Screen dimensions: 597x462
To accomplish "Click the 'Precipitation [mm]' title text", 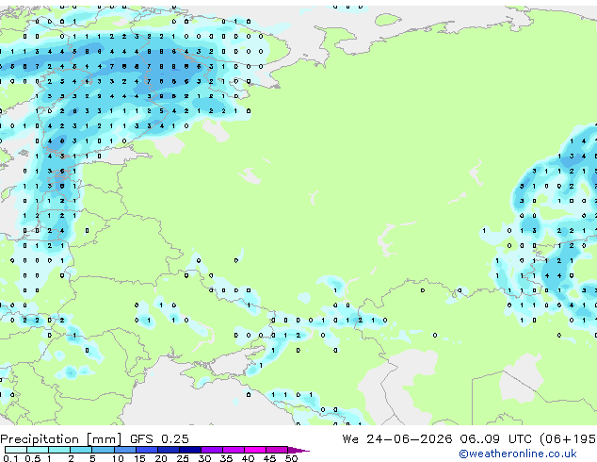I will (x=61, y=439).
